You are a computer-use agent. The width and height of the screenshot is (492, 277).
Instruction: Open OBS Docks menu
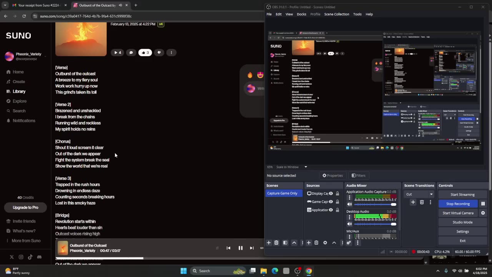[302, 14]
